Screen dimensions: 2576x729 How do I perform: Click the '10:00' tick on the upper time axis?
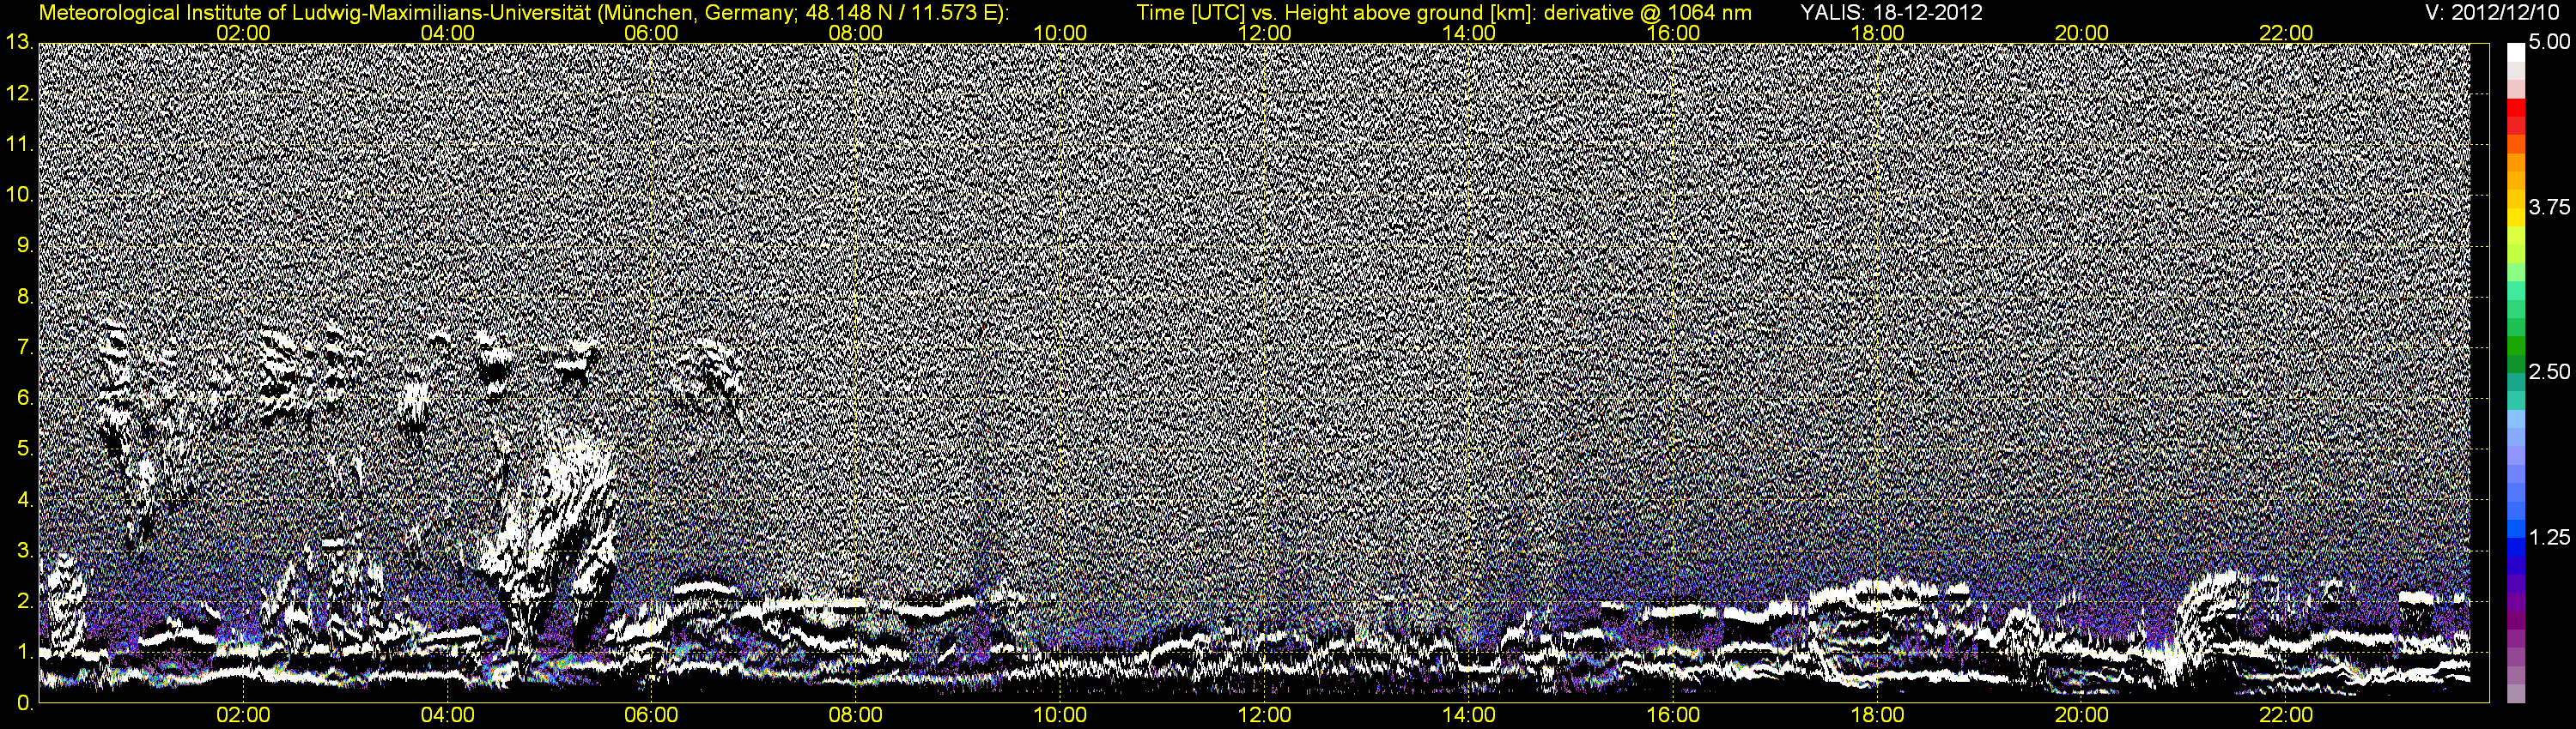pyautogui.click(x=1060, y=33)
